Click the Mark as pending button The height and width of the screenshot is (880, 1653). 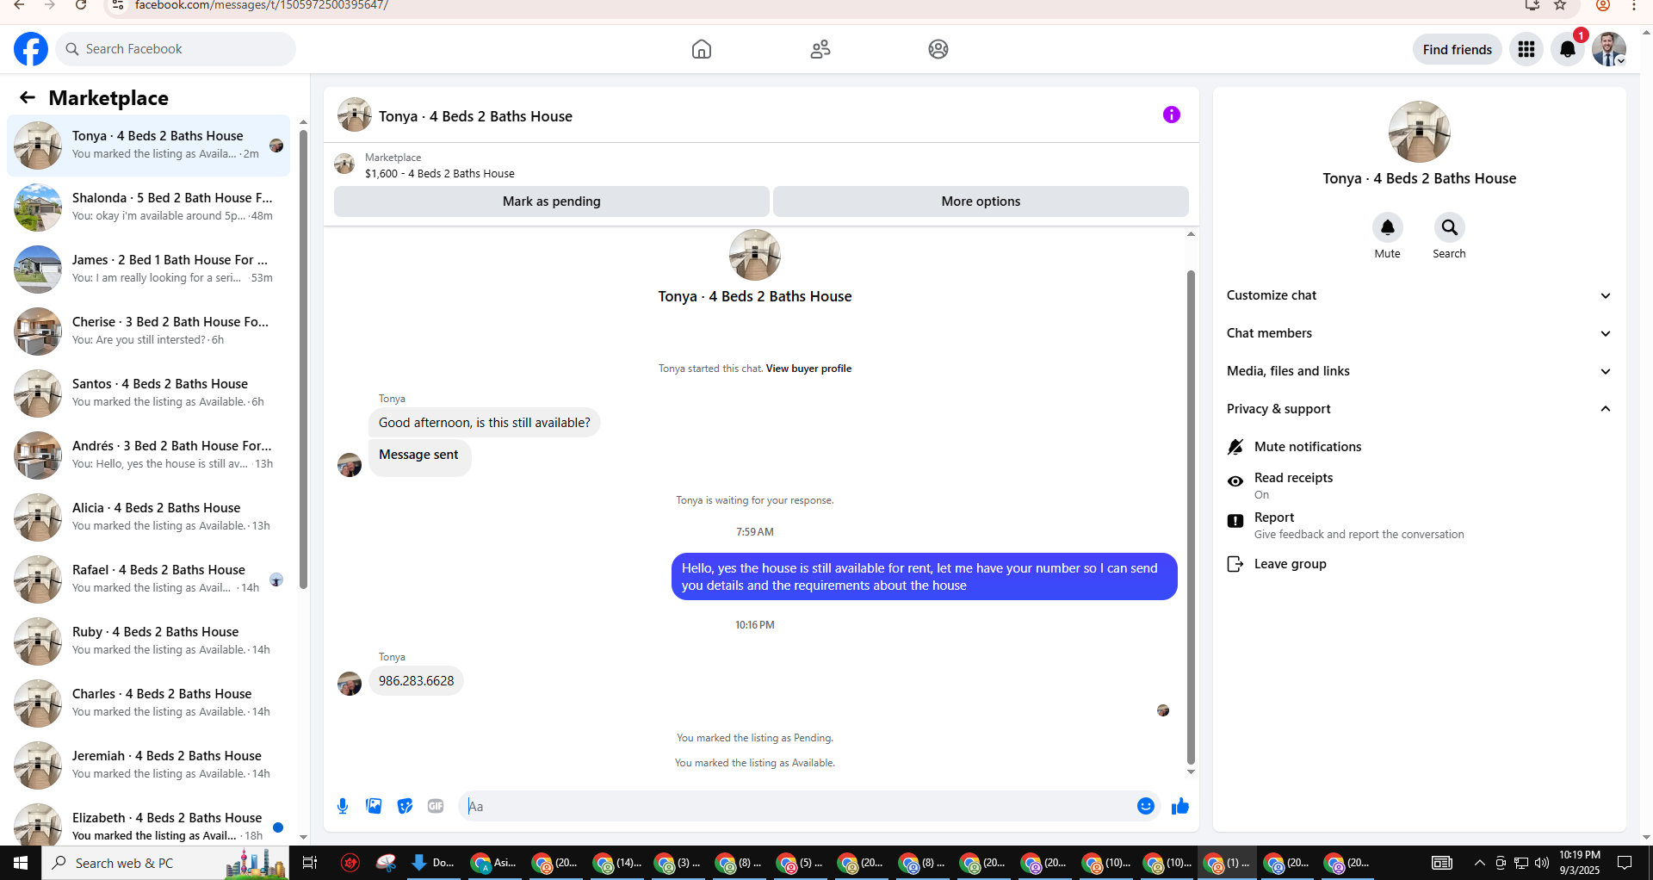(552, 201)
